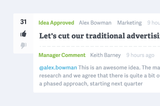Downvote the idea with the thumbs-down icon

coord(23,46)
